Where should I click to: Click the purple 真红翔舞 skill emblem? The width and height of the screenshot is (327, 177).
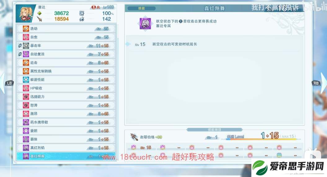[145, 23]
